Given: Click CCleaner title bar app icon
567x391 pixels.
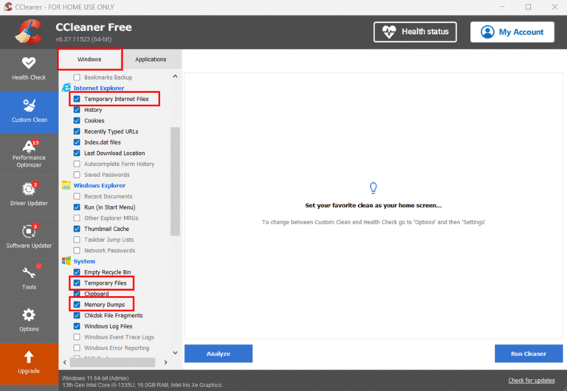Looking at the screenshot, I should tap(8, 7).
